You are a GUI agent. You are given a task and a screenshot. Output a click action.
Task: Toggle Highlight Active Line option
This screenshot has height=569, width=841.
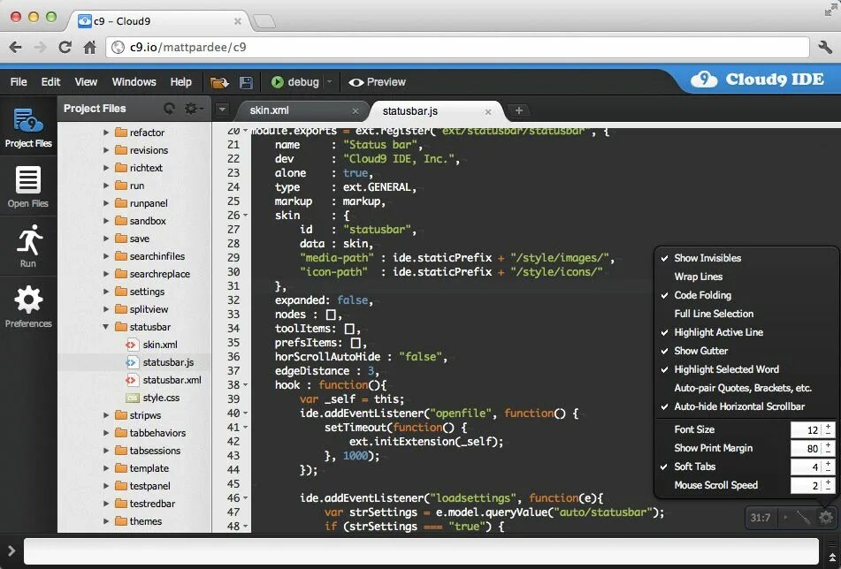point(718,332)
